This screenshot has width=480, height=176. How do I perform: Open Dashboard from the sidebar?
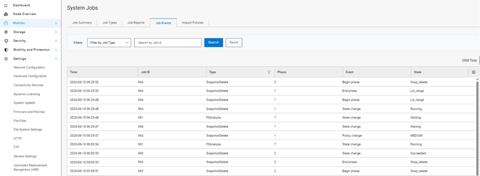coord(21,5)
